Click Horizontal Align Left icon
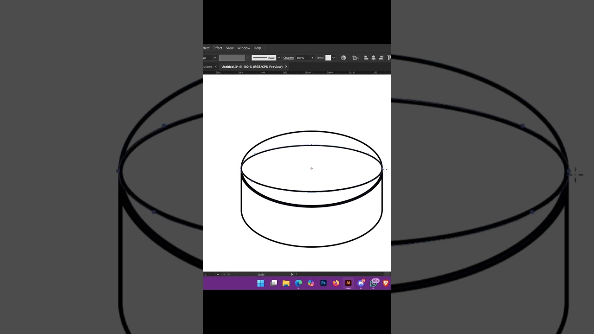The image size is (594, 334). (x=366, y=58)
